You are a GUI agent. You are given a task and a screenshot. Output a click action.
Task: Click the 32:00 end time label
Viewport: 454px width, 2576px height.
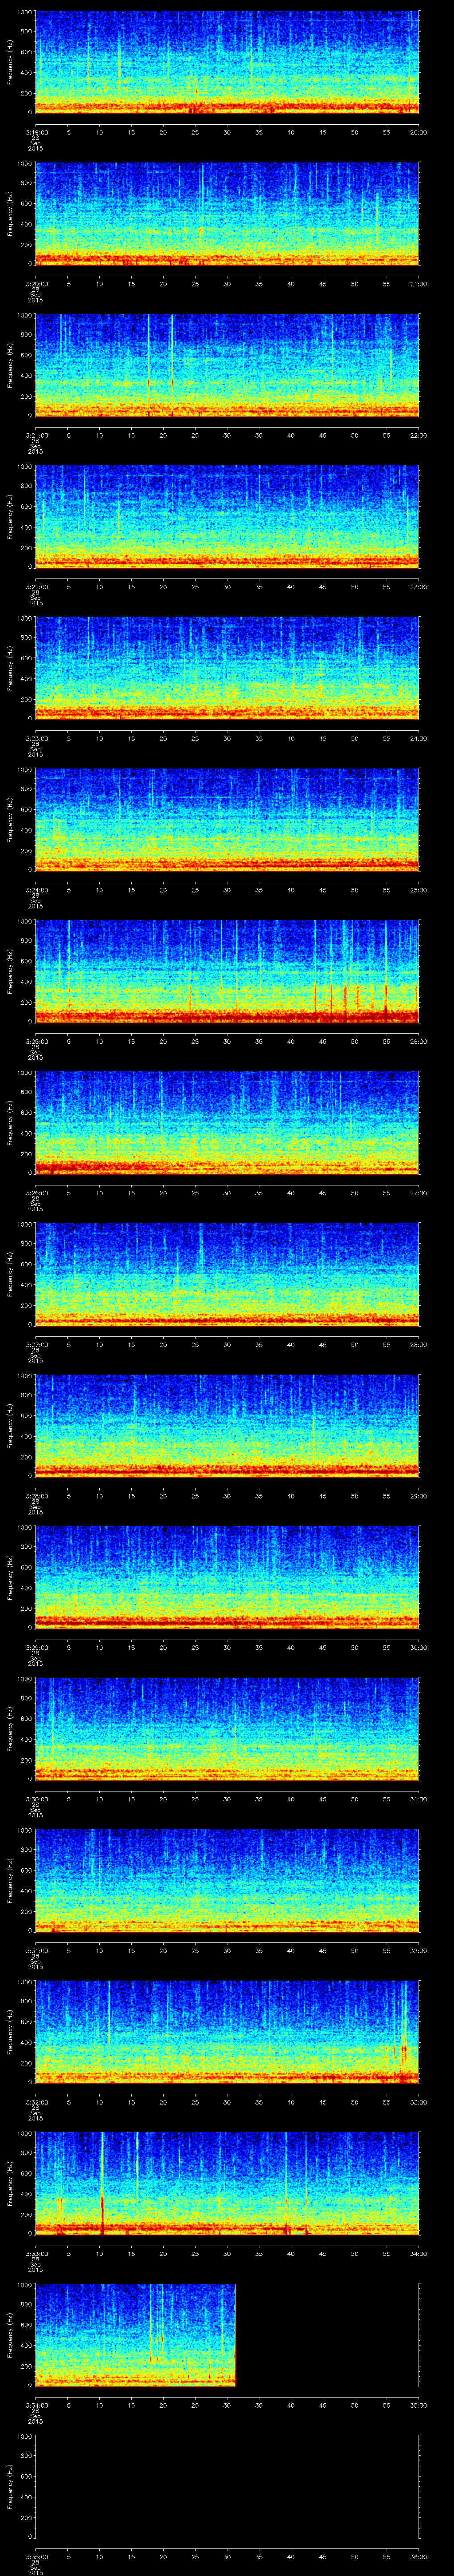(x=419, y=1950)
